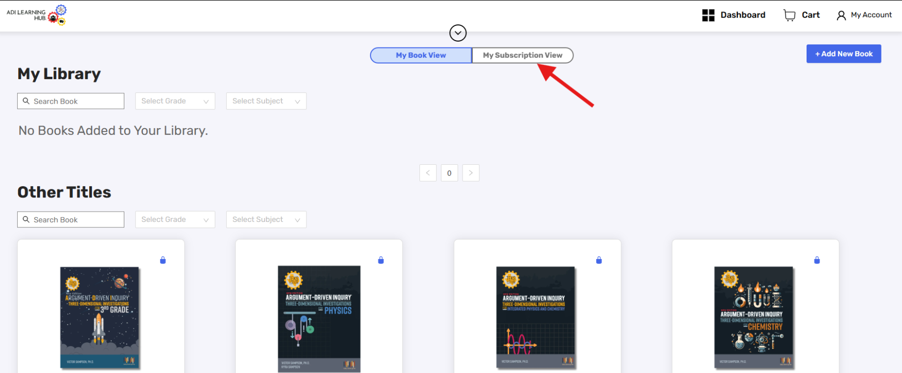The width and height of the screenshot is (902, 373).
Task: Click the search magnifier in My Library
Action: click(x=26, y=101)
